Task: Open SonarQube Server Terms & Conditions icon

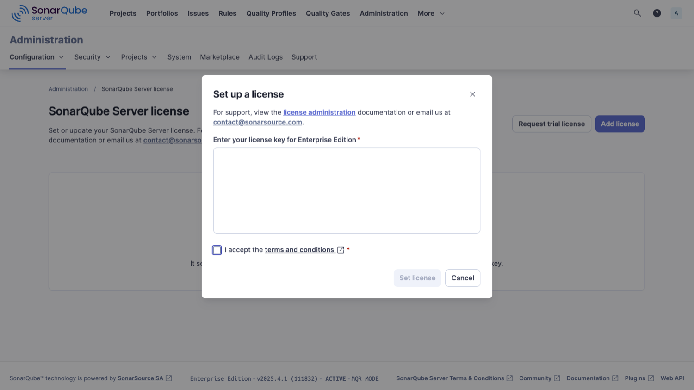Action: tap(509, 378)
